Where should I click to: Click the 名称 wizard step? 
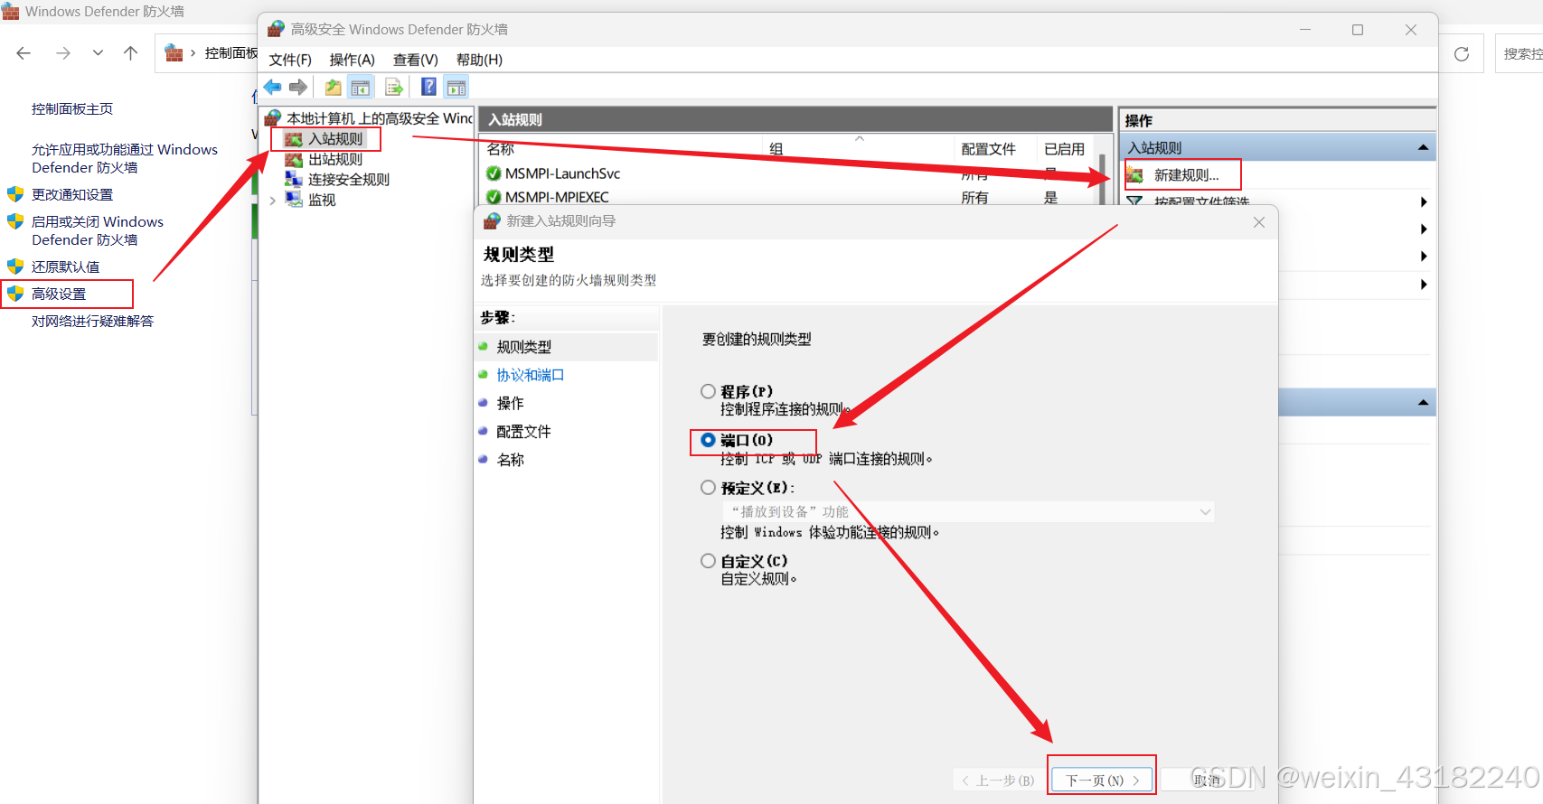pyautogui.click(x=510, y=460)
